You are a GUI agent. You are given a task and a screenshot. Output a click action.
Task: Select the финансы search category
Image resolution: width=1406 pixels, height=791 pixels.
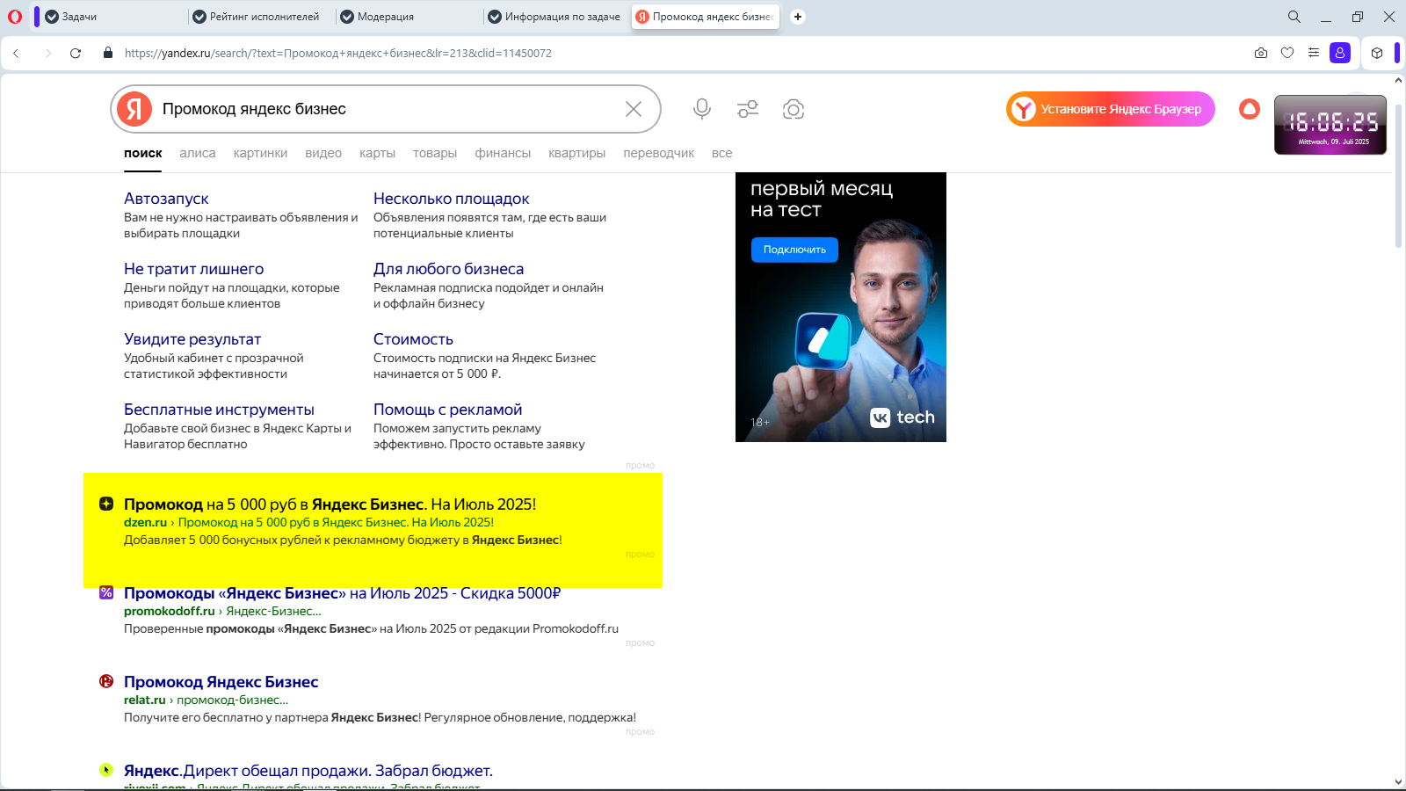click(503, 153)
